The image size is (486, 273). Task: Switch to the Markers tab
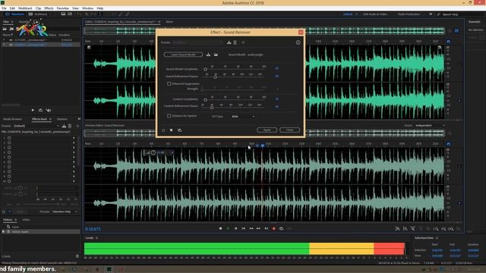pos(62,119)
